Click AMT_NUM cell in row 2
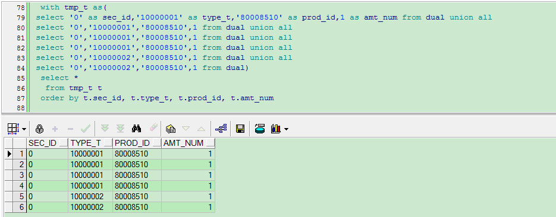Screen dimensions: 556x217 click(188, 164)
